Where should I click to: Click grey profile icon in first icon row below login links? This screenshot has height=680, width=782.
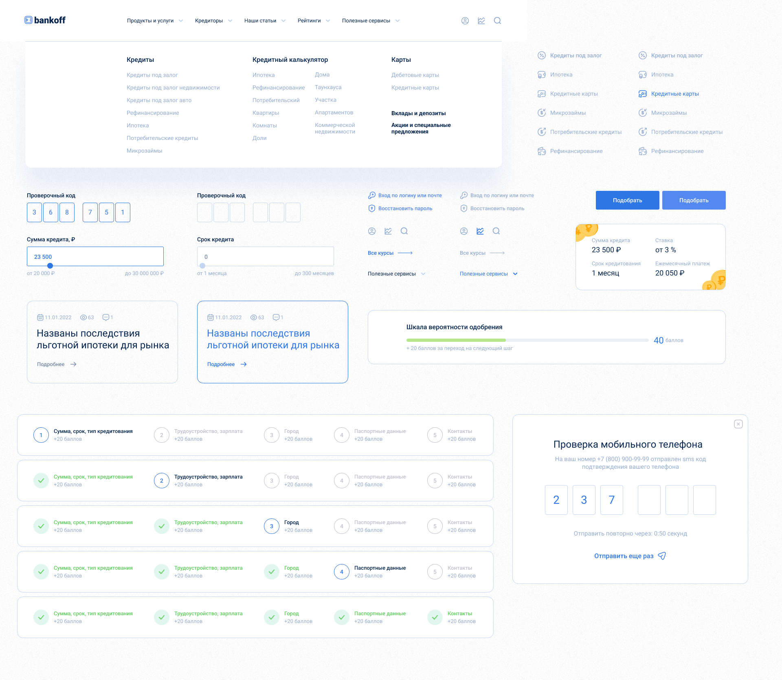pos(371,231)
